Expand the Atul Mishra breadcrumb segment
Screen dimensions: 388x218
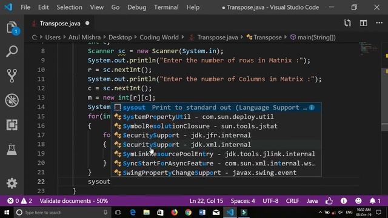pos(84,38)
